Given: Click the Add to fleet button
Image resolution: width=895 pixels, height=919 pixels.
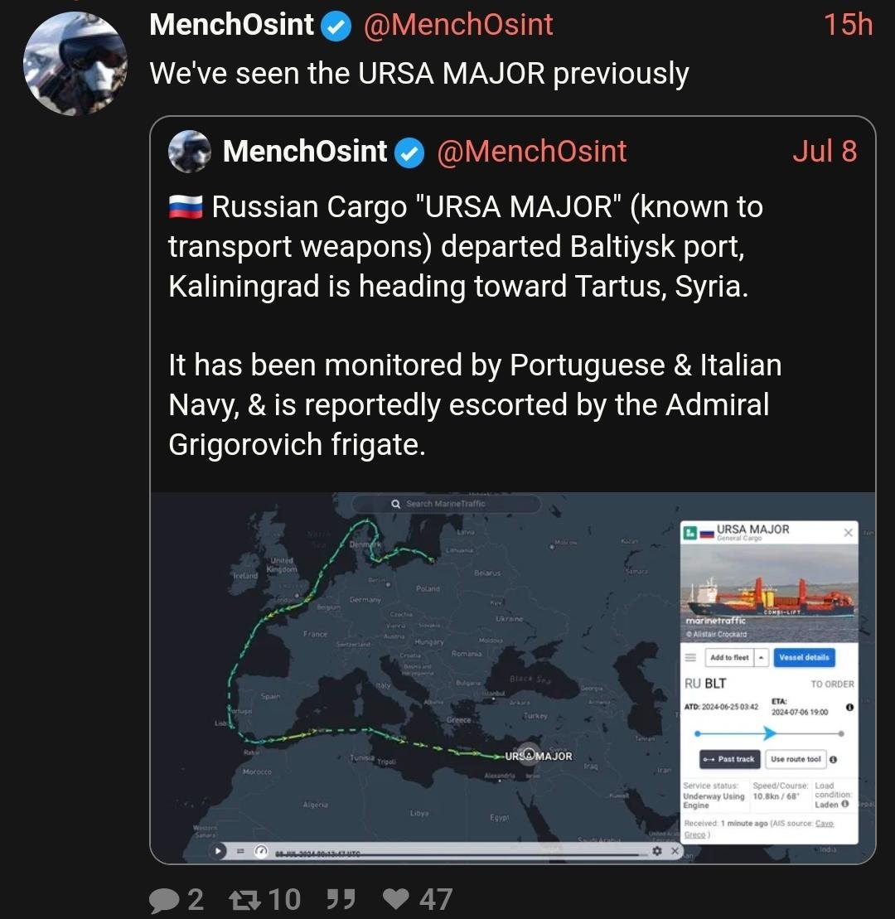Looking at the screenshot, I should pos(728,657).
